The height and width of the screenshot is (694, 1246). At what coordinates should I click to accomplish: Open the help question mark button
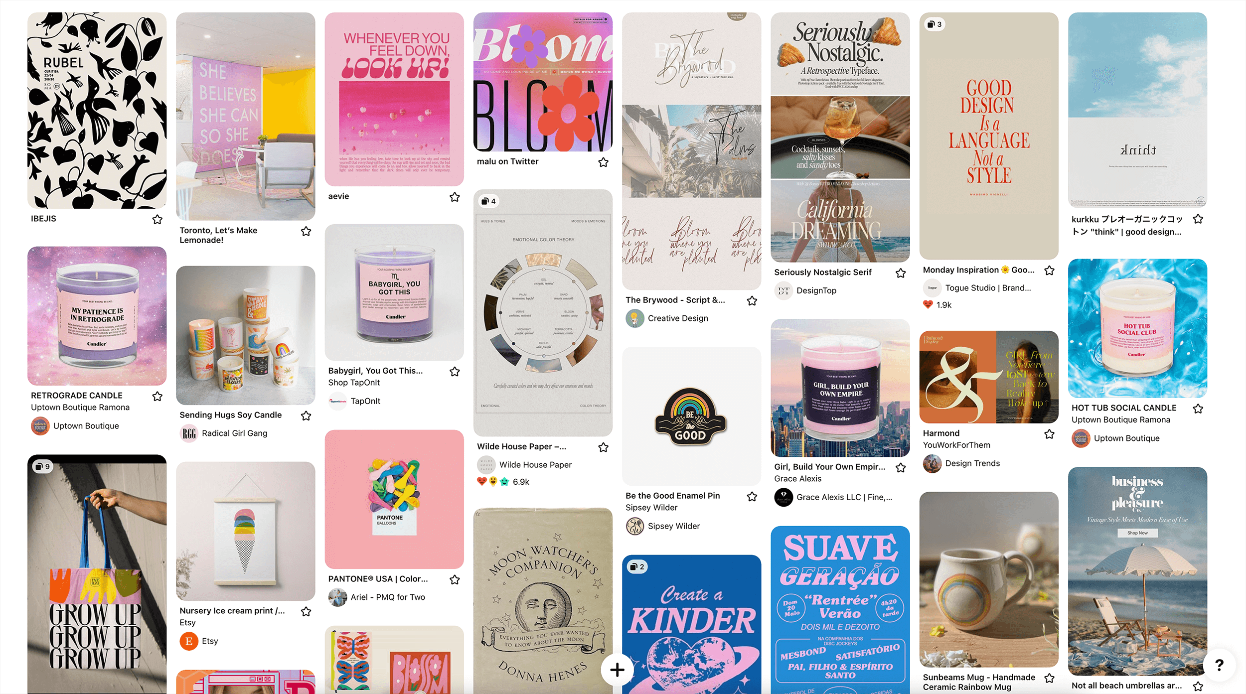pos(1219,665)
